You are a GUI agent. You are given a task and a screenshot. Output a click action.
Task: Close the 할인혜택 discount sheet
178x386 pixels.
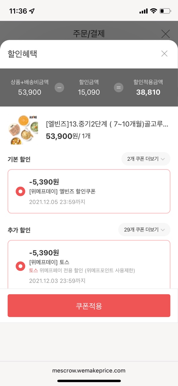coord(164,54)
